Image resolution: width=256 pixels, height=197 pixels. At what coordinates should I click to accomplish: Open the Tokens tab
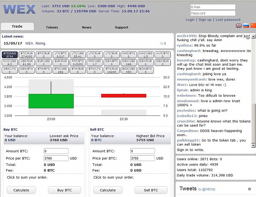(52, 27)
